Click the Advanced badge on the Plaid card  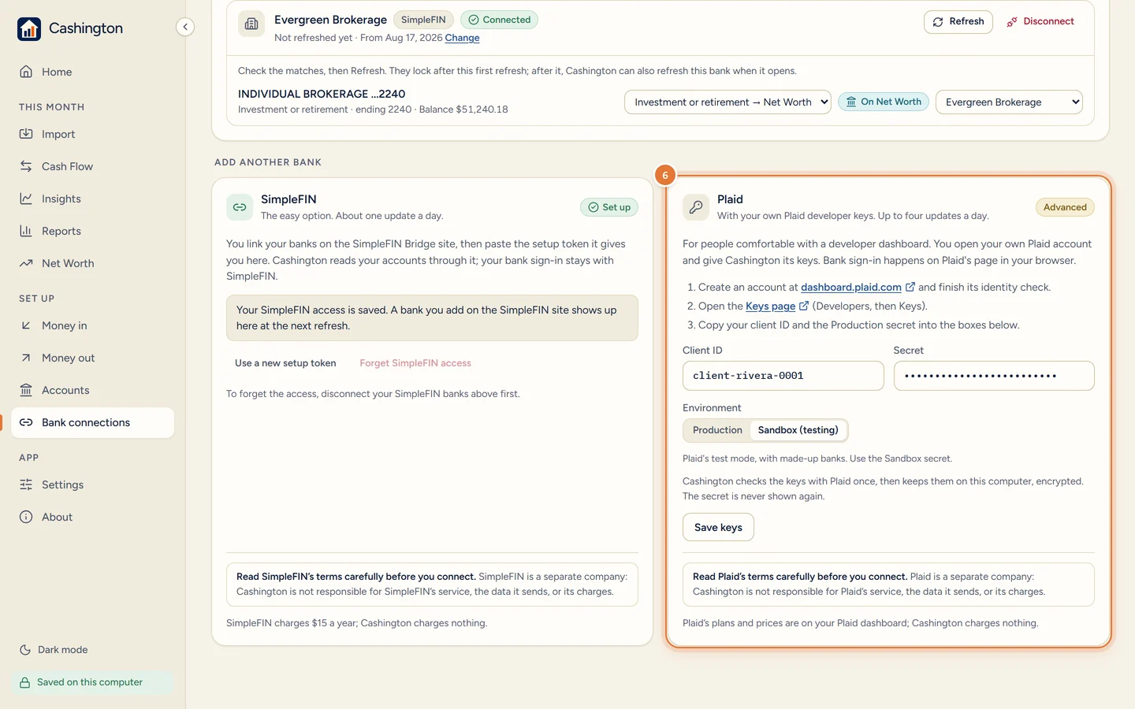[x=1065, y=207]
